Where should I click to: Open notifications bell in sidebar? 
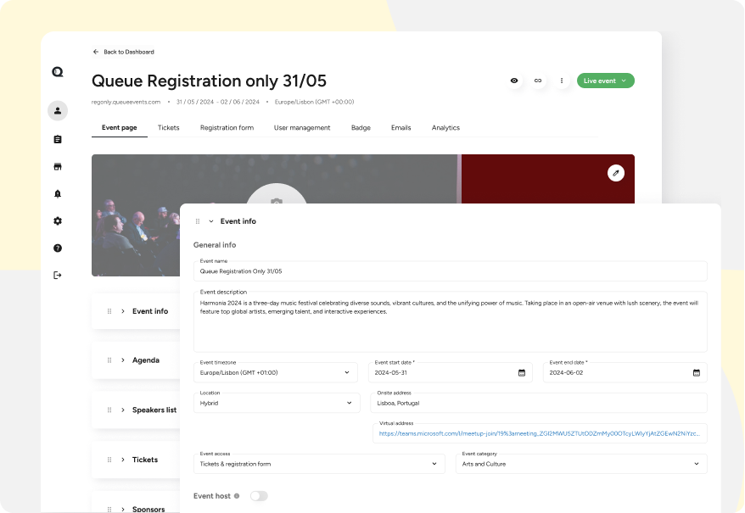[x=58, y=194]
